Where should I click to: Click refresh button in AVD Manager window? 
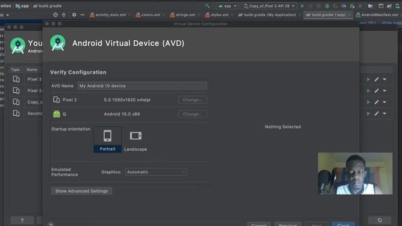tap(379, 220)
